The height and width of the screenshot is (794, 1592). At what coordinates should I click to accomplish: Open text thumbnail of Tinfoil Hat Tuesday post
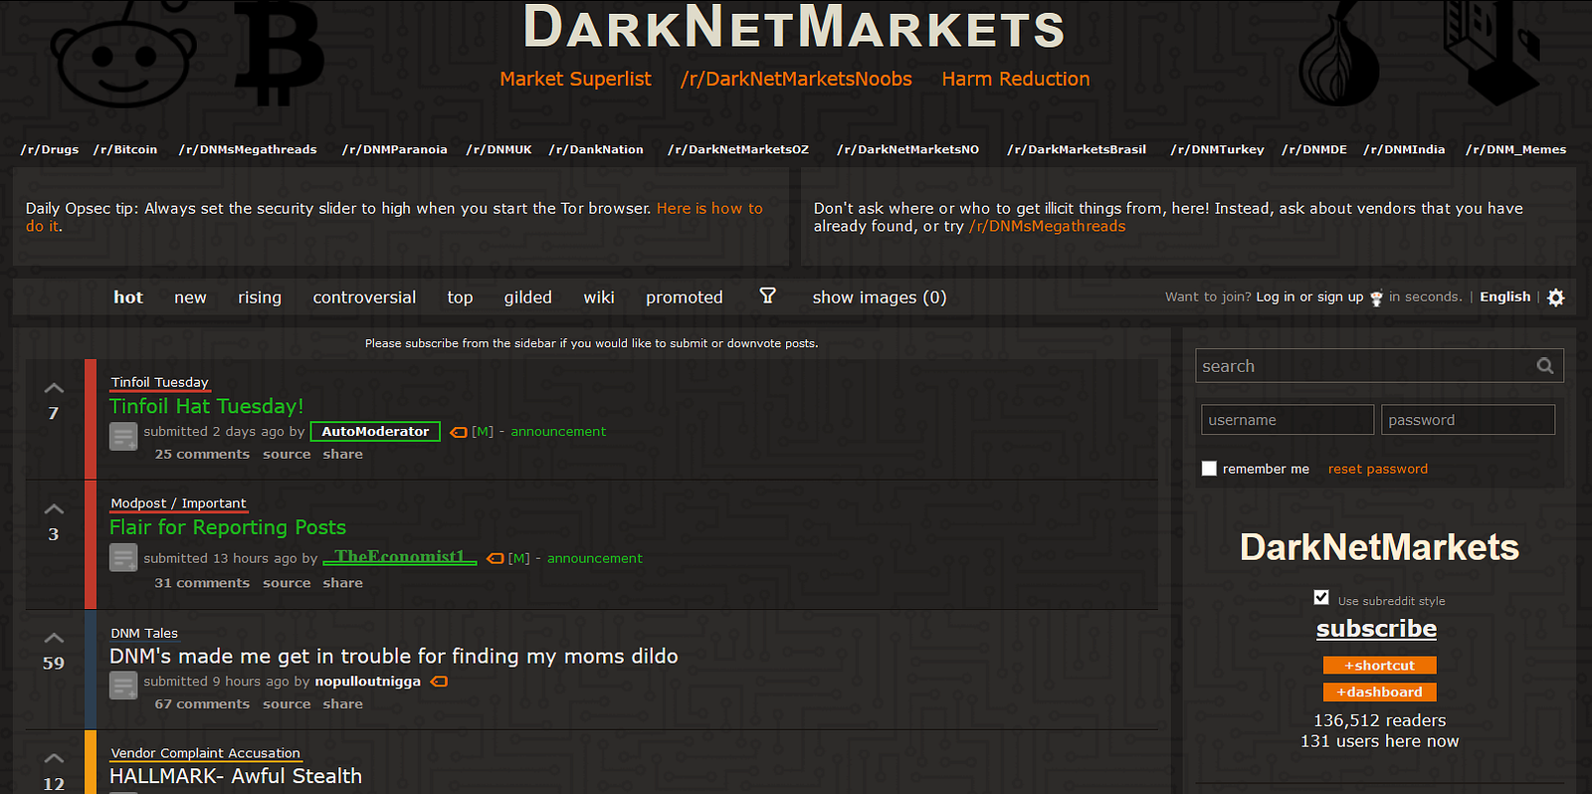click(123, 437)
